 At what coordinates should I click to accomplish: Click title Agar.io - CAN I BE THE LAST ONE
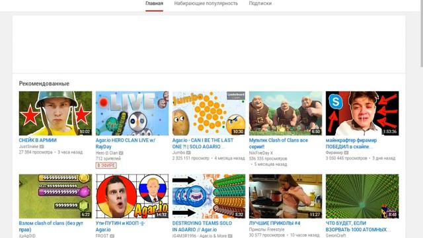203,143
